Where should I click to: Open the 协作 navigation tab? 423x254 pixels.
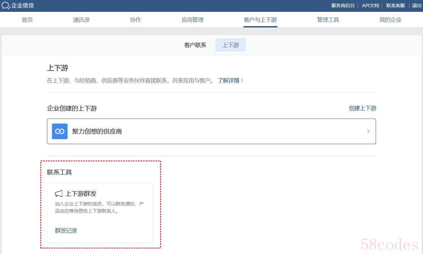coord(135,20)
